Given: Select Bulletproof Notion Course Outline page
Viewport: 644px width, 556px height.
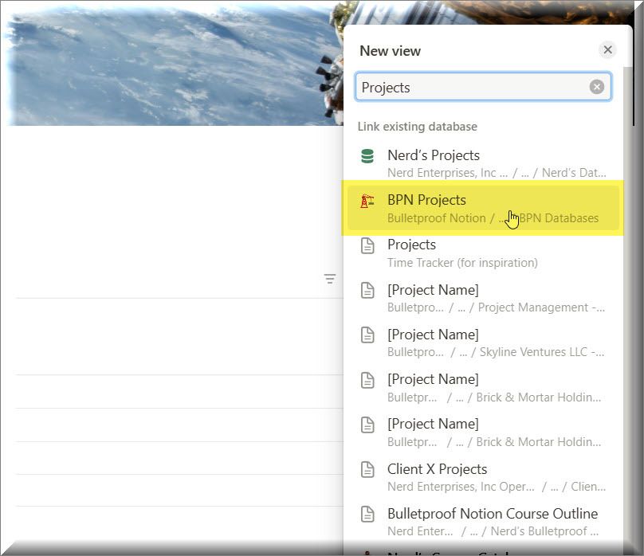Looking at the screenshot, I should pos(483,522).
